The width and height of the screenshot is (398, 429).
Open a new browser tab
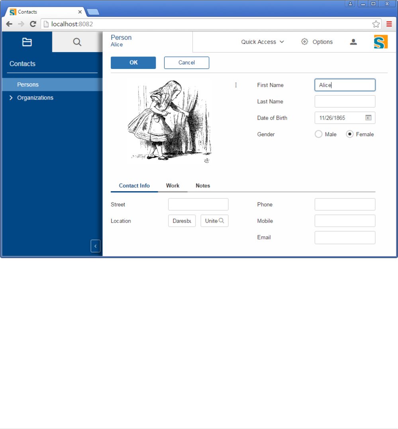93,12
